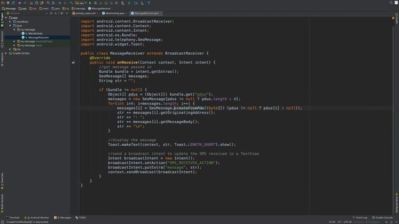The width and height of the screenshot is (399, 224).
Task: Click app breadcrumb in navigation bar
Action: [22, 8]
